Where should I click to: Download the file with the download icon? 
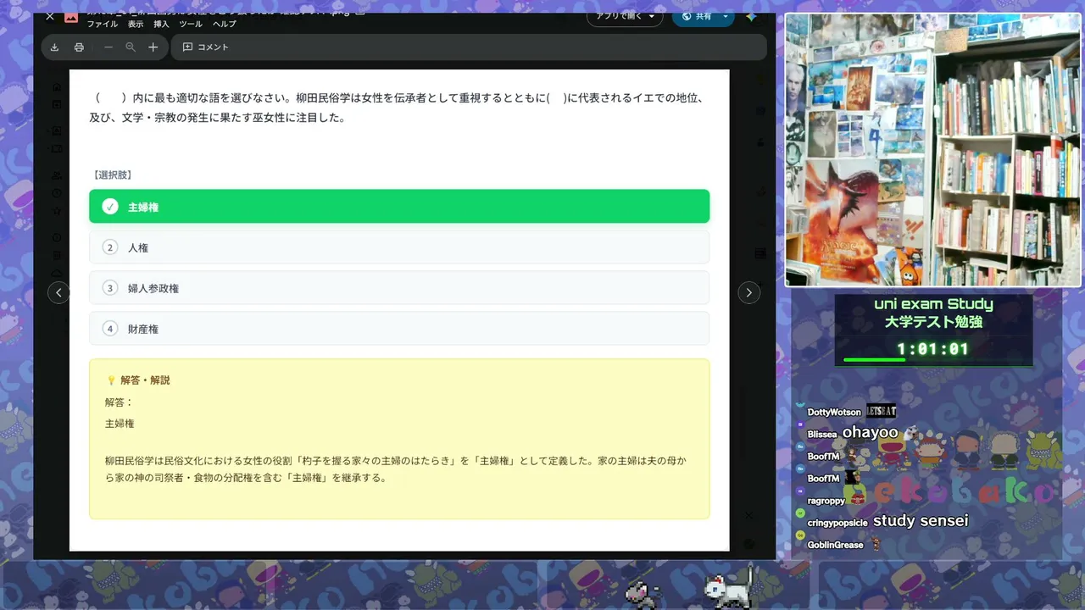[x=54, y=47]
